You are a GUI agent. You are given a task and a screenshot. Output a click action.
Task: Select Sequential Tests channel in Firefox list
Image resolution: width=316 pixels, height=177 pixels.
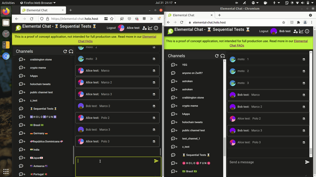tap(43, 109)
